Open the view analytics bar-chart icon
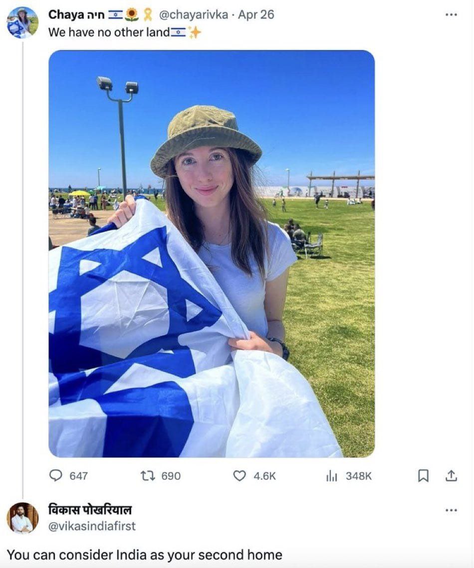474x568 pixels. (x=331, y=476)
